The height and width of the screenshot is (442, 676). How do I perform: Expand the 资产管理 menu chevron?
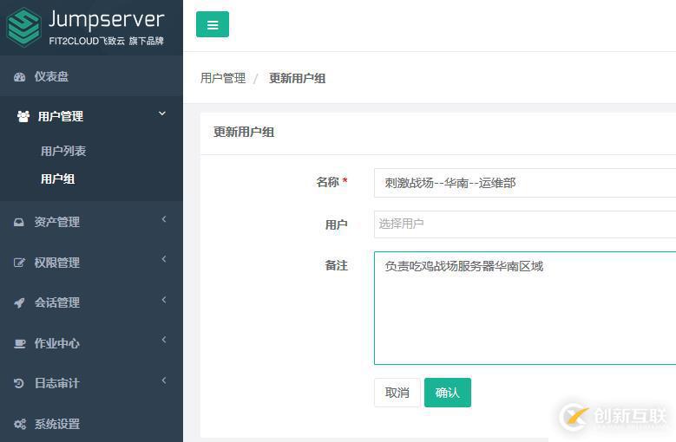click(164, 219)
